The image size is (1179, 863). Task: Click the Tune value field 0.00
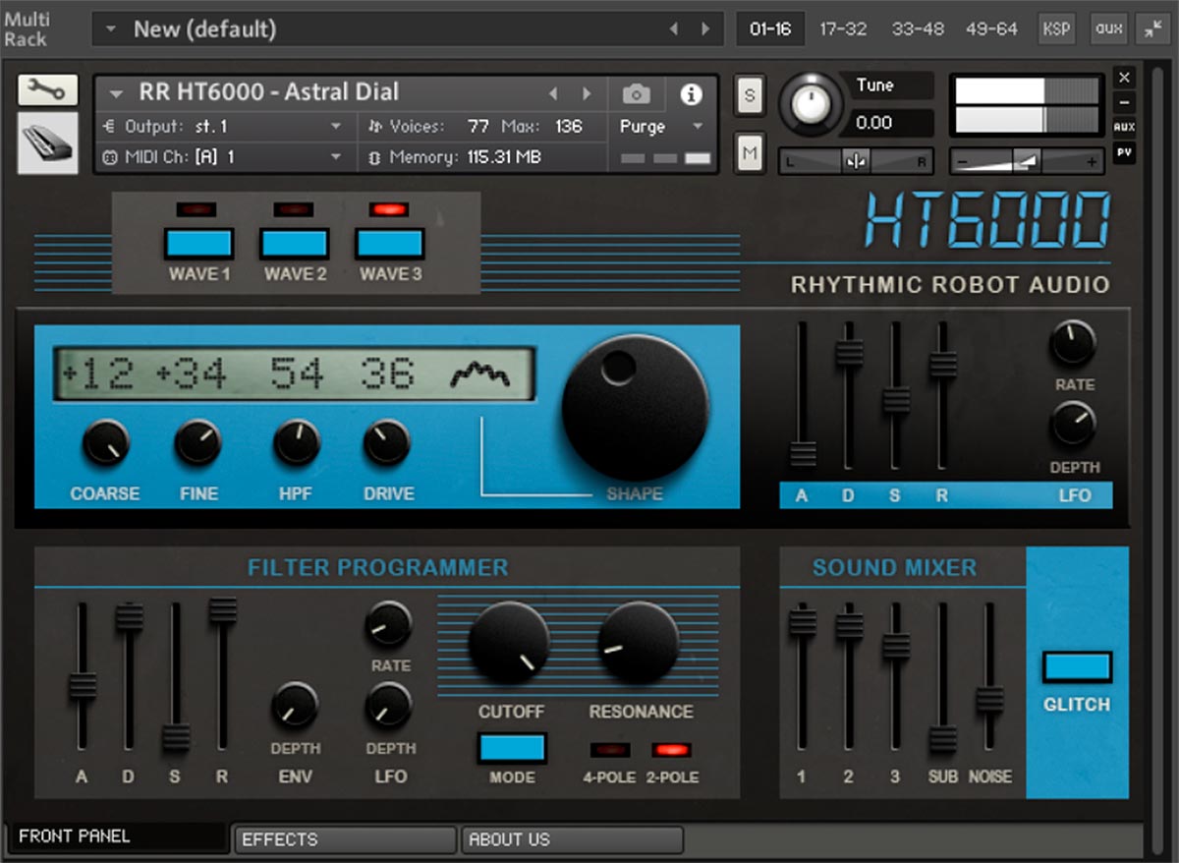[889, 123]
